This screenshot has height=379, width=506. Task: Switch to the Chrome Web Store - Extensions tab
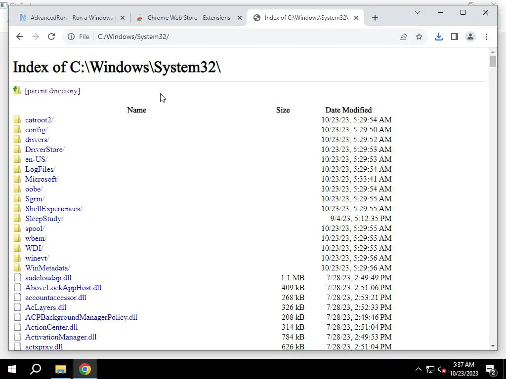coord(188,18)
